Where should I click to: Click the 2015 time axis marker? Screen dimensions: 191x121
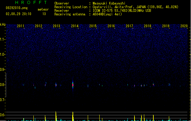pos(93,26)
